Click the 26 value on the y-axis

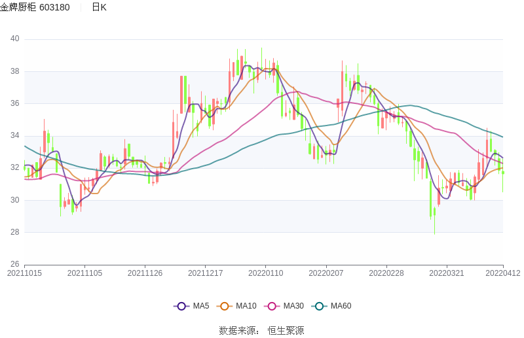point(14,264)
